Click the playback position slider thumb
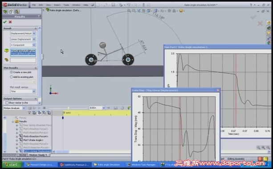 (69, 108)
